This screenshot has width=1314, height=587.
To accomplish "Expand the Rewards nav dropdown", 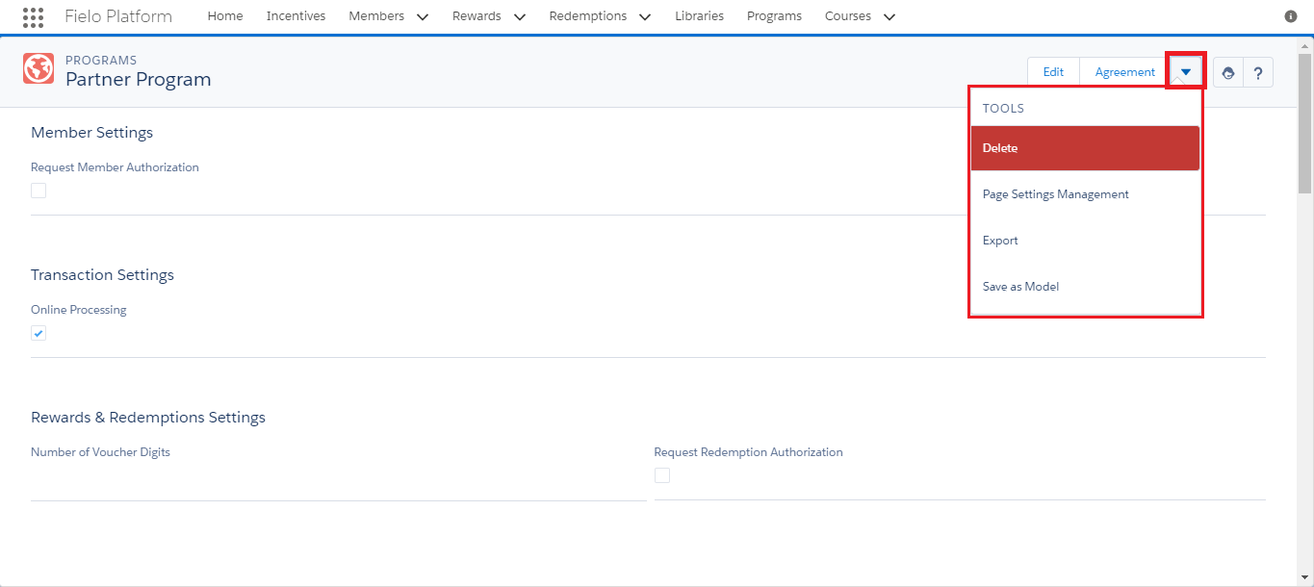I will pyautogui.click(x=520, y=17).
